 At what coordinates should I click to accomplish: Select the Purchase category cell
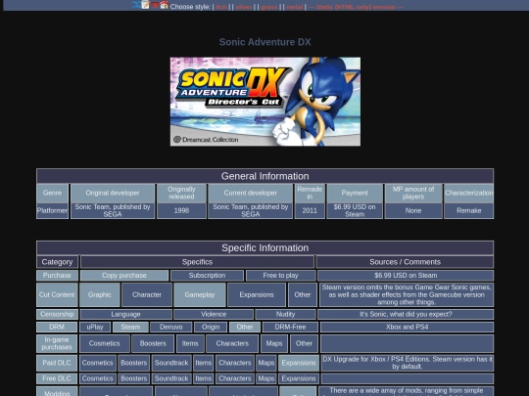(x=57, y=276)
